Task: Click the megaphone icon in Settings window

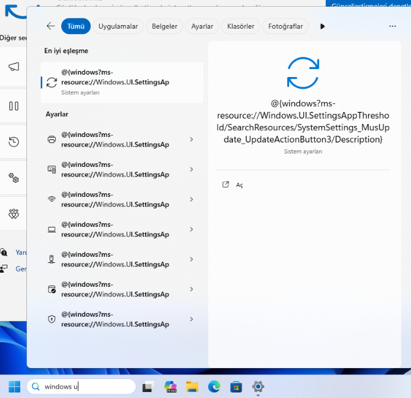Action: click(13, 67)
